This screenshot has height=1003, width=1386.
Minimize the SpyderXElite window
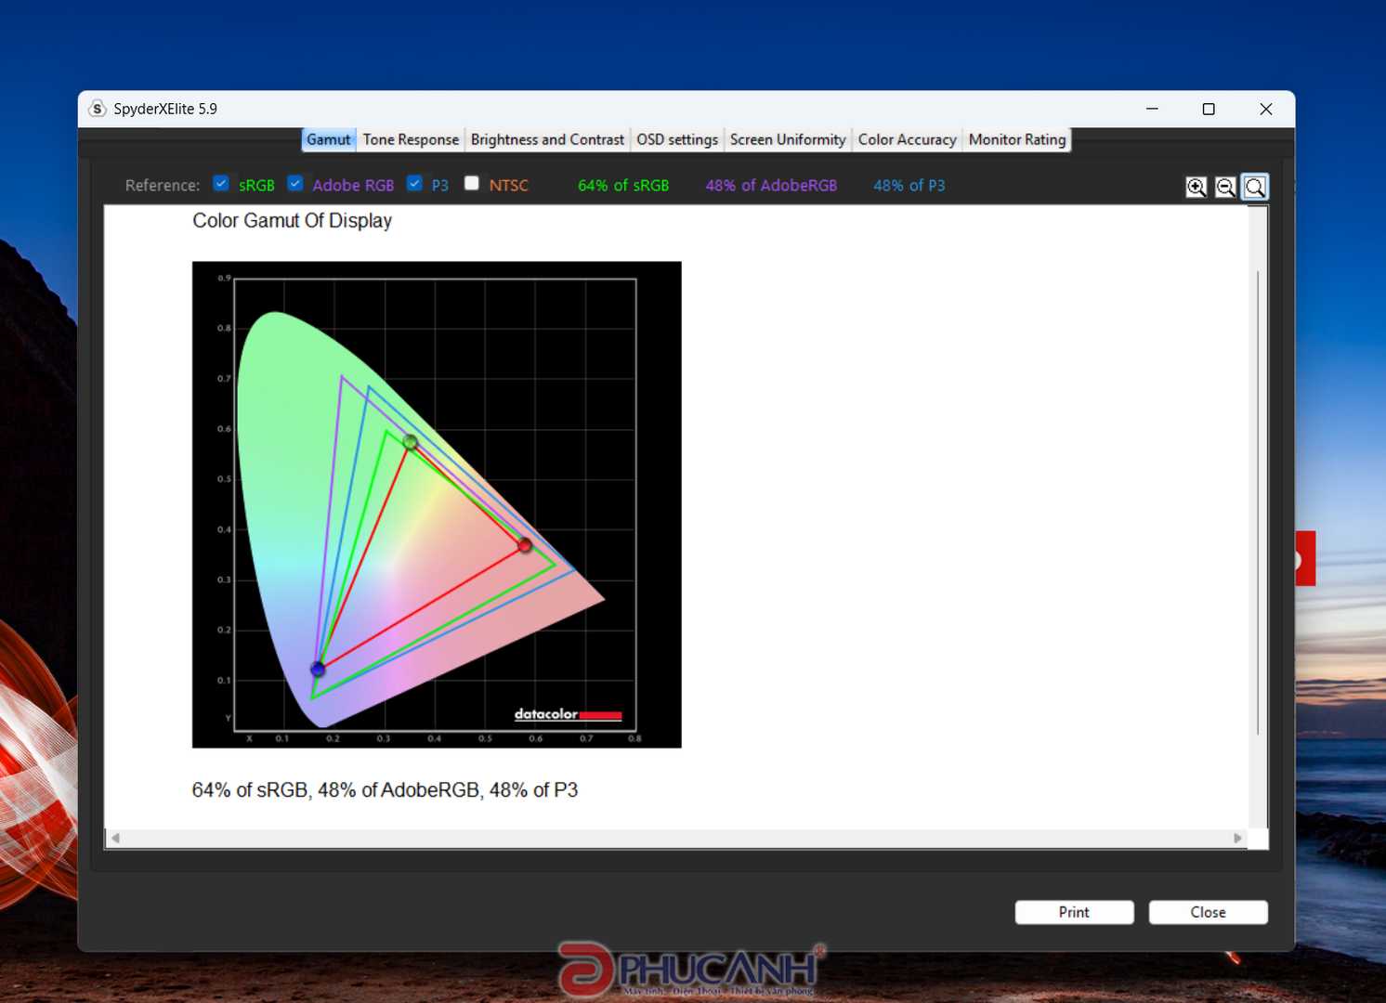1152,109
